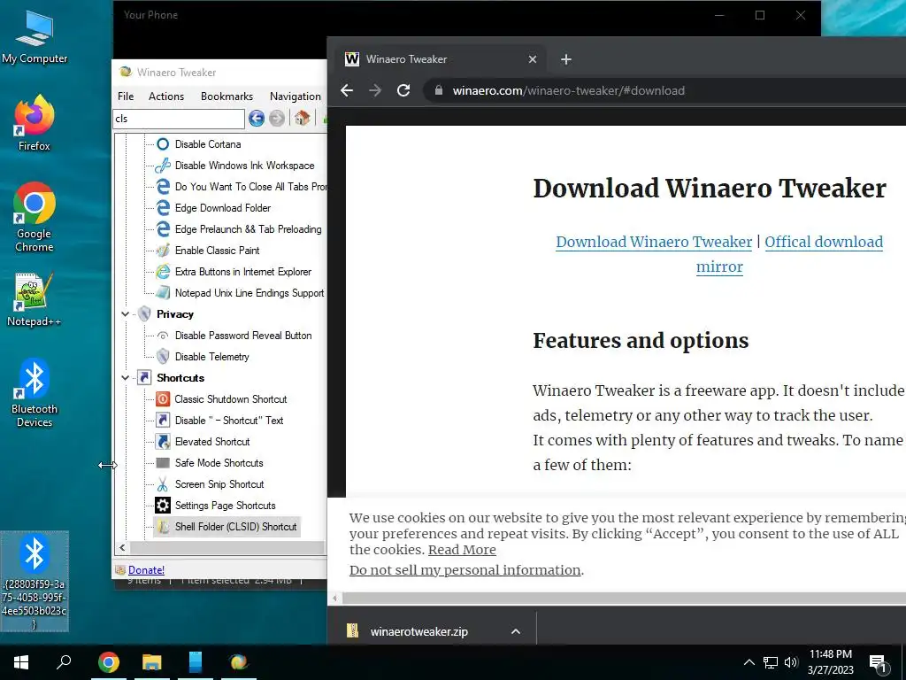The width and height of the screenshot is (906, 680).
Task: Select Edge Download Folder tweak icon
Action: tap(163, 207)
